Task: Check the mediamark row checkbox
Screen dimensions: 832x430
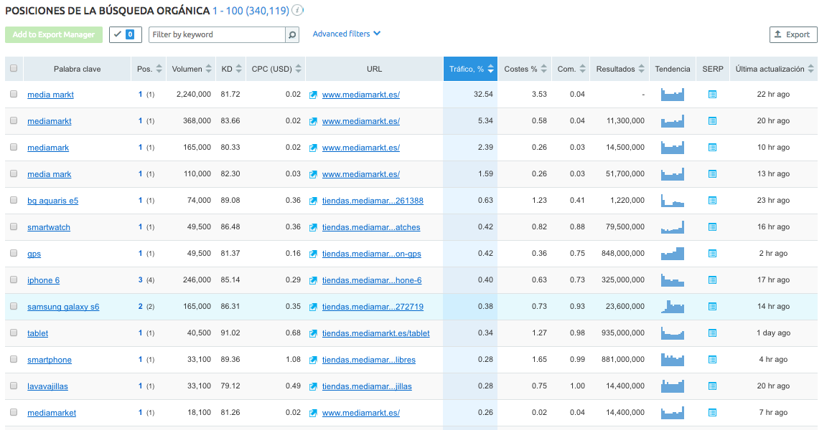Action: [x=14, y=147]
